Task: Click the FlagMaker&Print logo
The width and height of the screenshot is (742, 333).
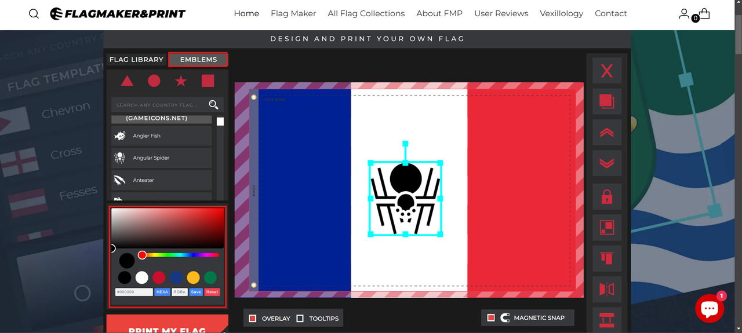Action: pyautogui.click(x=118, y=13)
